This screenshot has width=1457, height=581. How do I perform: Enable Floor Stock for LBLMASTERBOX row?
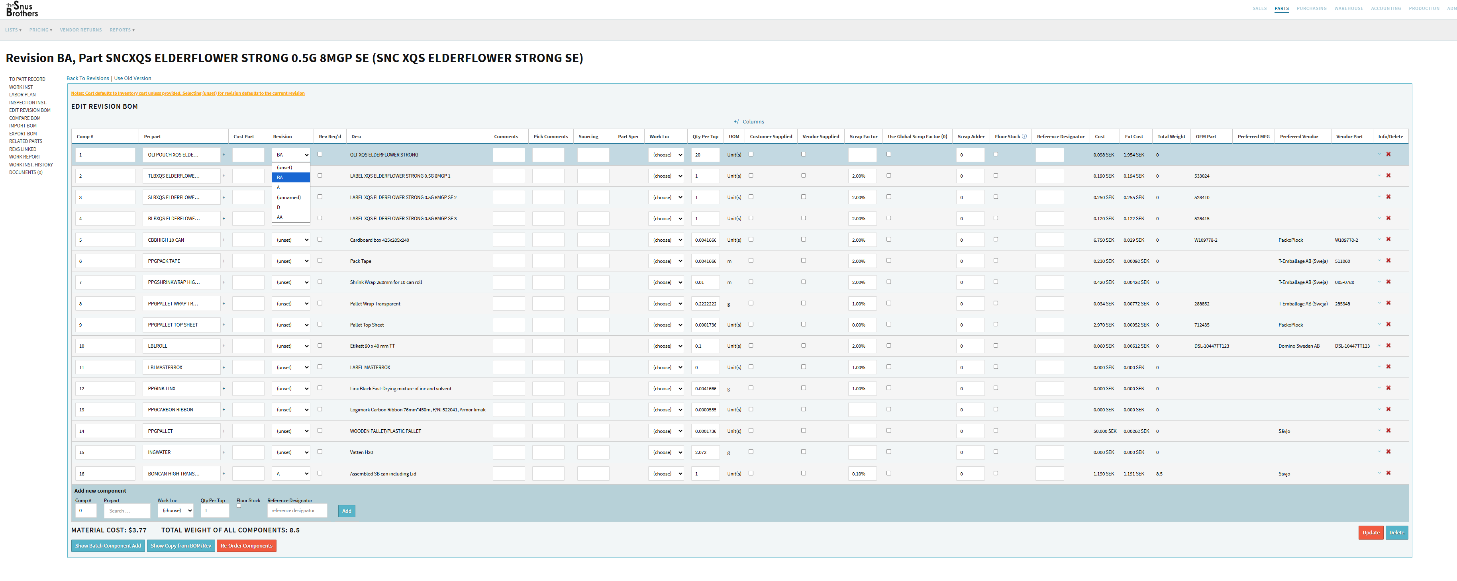pos(996,367)
